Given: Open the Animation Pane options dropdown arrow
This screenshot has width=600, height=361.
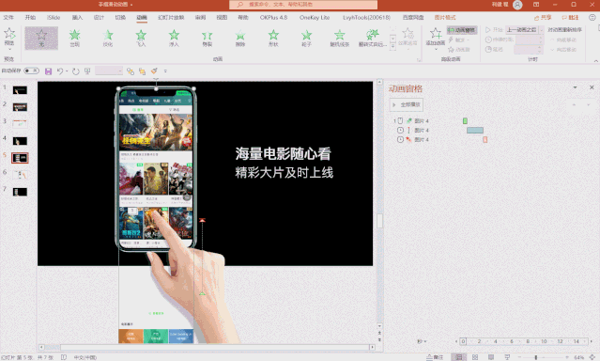Looking at the screenshot, I should 575,87.
